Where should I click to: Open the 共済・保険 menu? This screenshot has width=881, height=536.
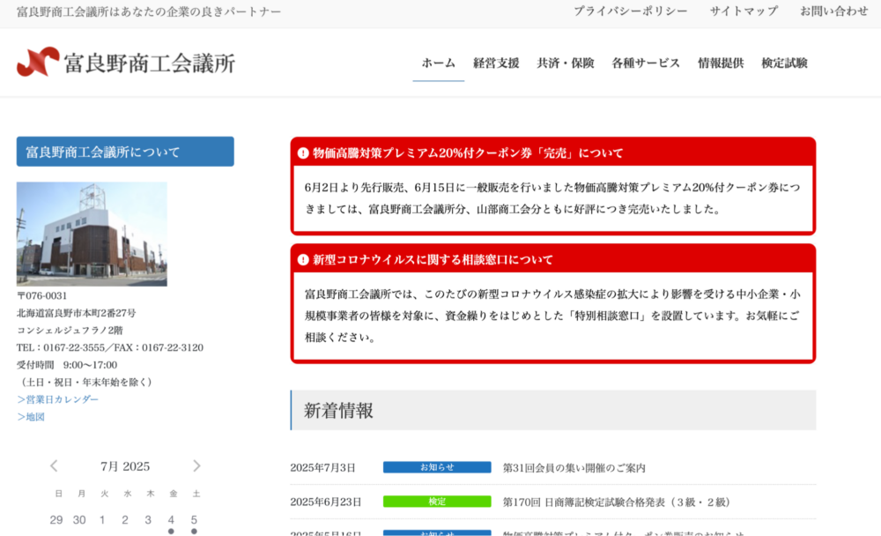pos(566,63)
